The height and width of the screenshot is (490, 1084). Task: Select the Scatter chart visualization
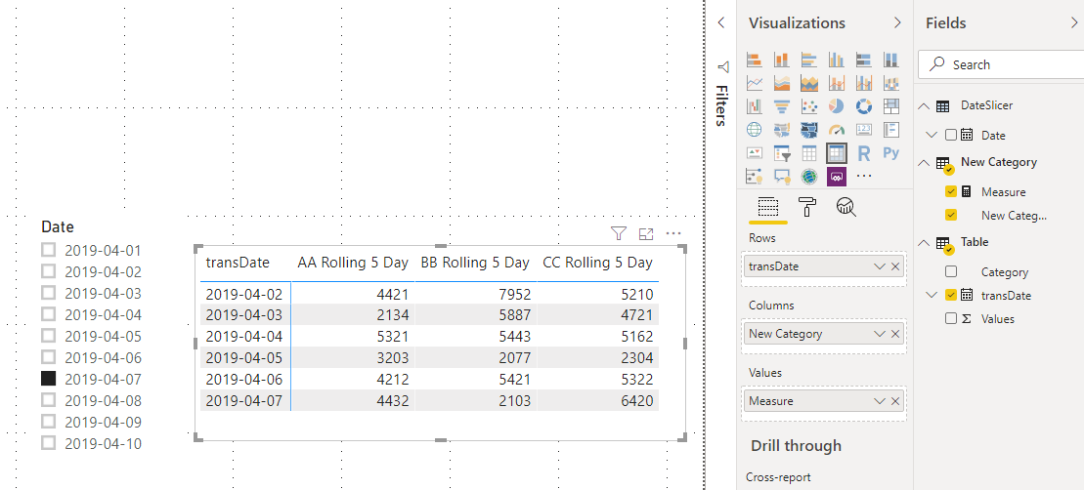[809, 106]
